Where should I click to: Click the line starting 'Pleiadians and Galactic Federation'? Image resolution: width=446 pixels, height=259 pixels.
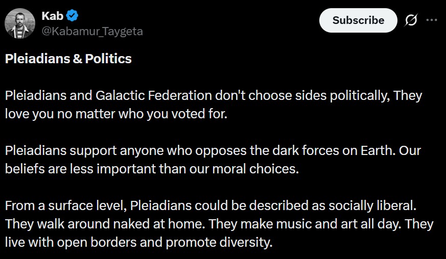(x=214, y=95)
